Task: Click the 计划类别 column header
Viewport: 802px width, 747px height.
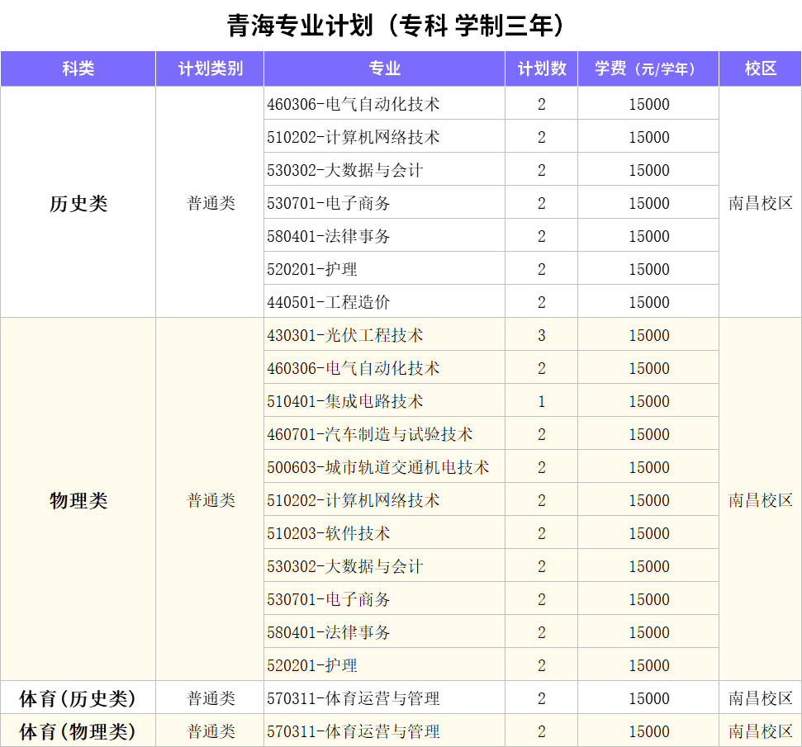Action: (210, 69)
